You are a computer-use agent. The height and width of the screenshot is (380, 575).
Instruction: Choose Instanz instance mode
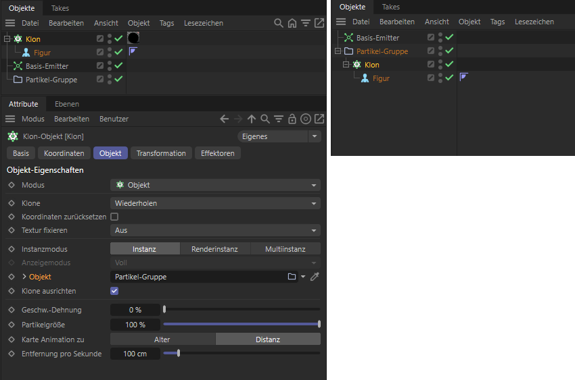145,249
